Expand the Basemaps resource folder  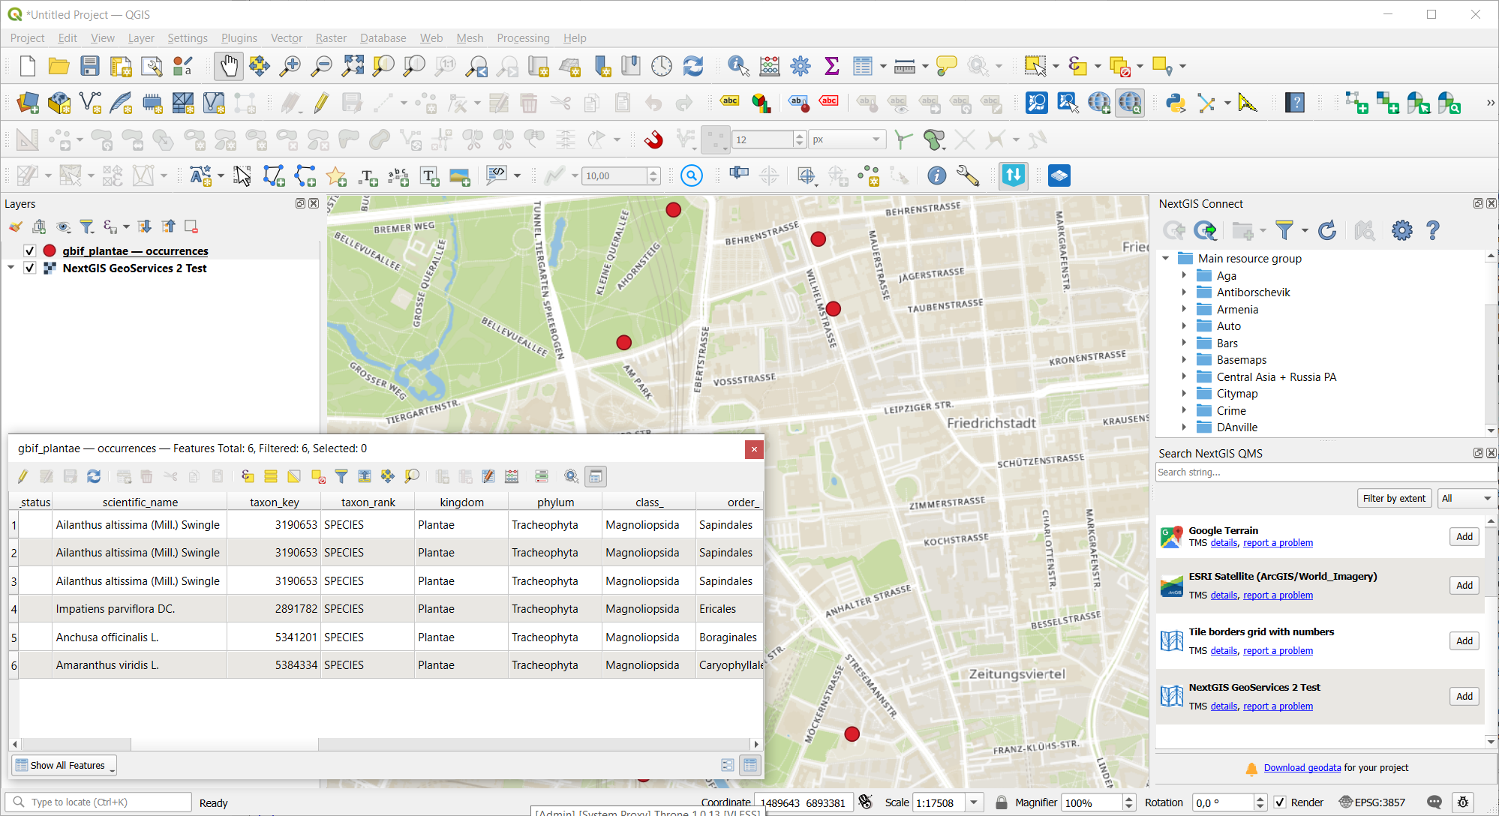pos(1185,360)
